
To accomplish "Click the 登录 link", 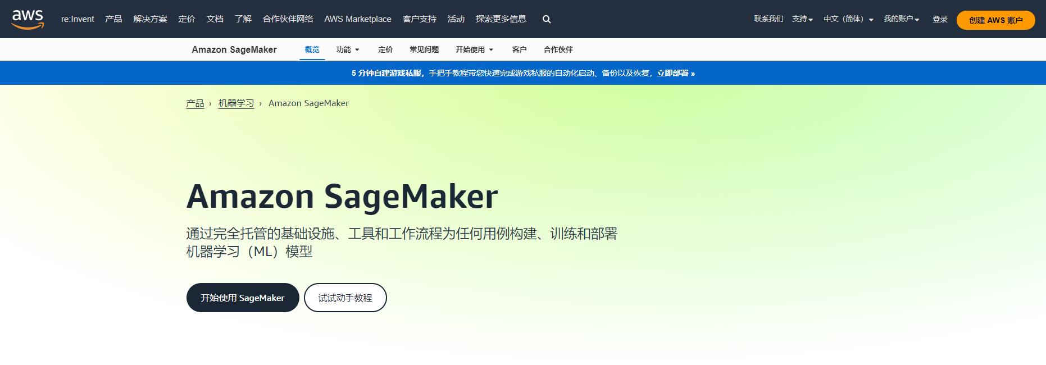I will pos(940,19).
